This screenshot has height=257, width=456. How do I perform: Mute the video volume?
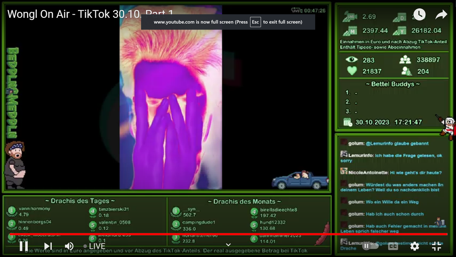[x=69, y=246]
